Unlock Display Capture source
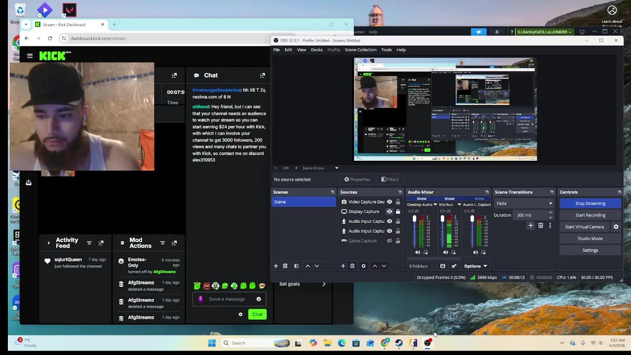This screenshot has width=631, height=355. click(x=398, y=212)
